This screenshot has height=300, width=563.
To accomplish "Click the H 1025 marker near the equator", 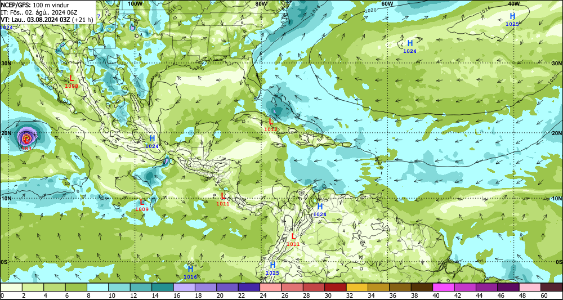I will coord(272,265).
